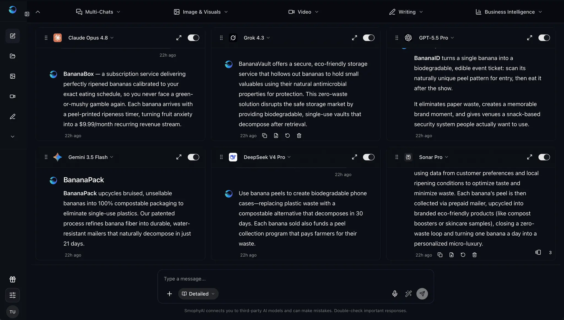Screen dimensions: 564x320
Task: Delete the Grok 4.3 BananaVault response
Action: coord(299,136)
